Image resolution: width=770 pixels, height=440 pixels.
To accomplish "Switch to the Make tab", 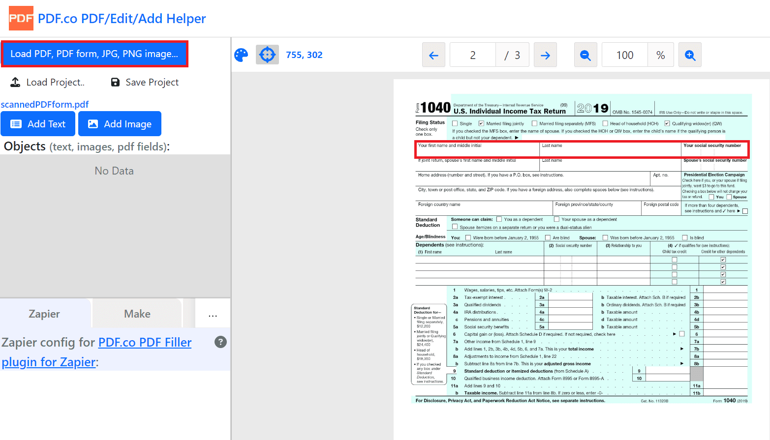I will click(x=137, y=314).
